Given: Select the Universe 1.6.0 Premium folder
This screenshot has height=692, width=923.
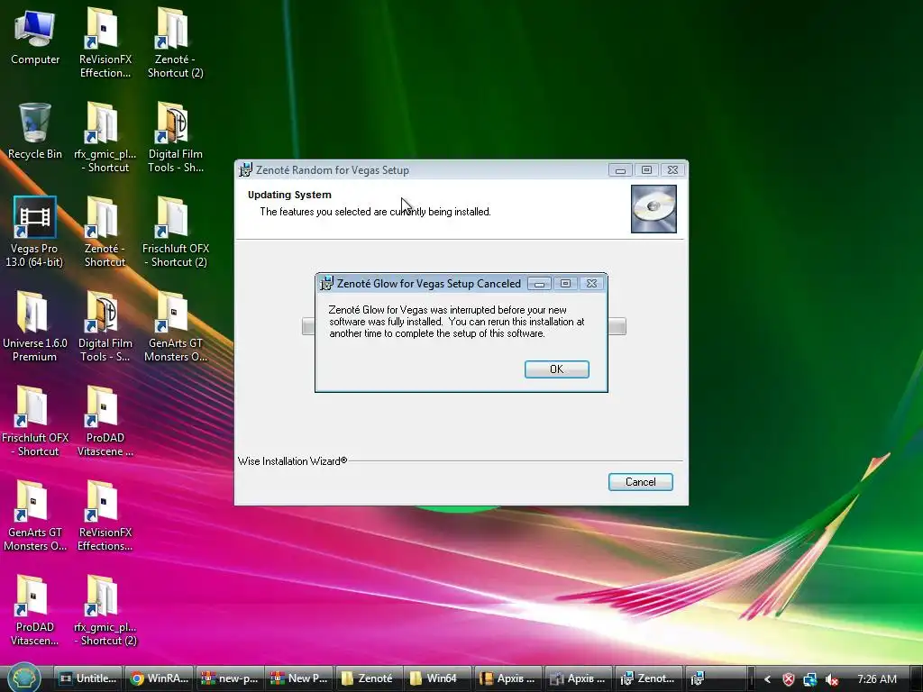Looking at the screenshot, I should [x=35, y=326].
